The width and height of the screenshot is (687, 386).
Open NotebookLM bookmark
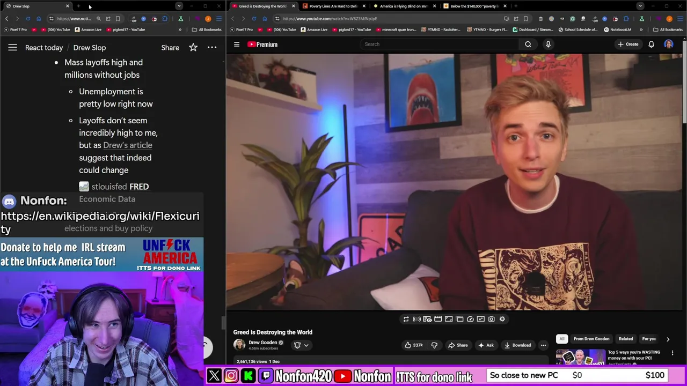(x=618, y=29)
